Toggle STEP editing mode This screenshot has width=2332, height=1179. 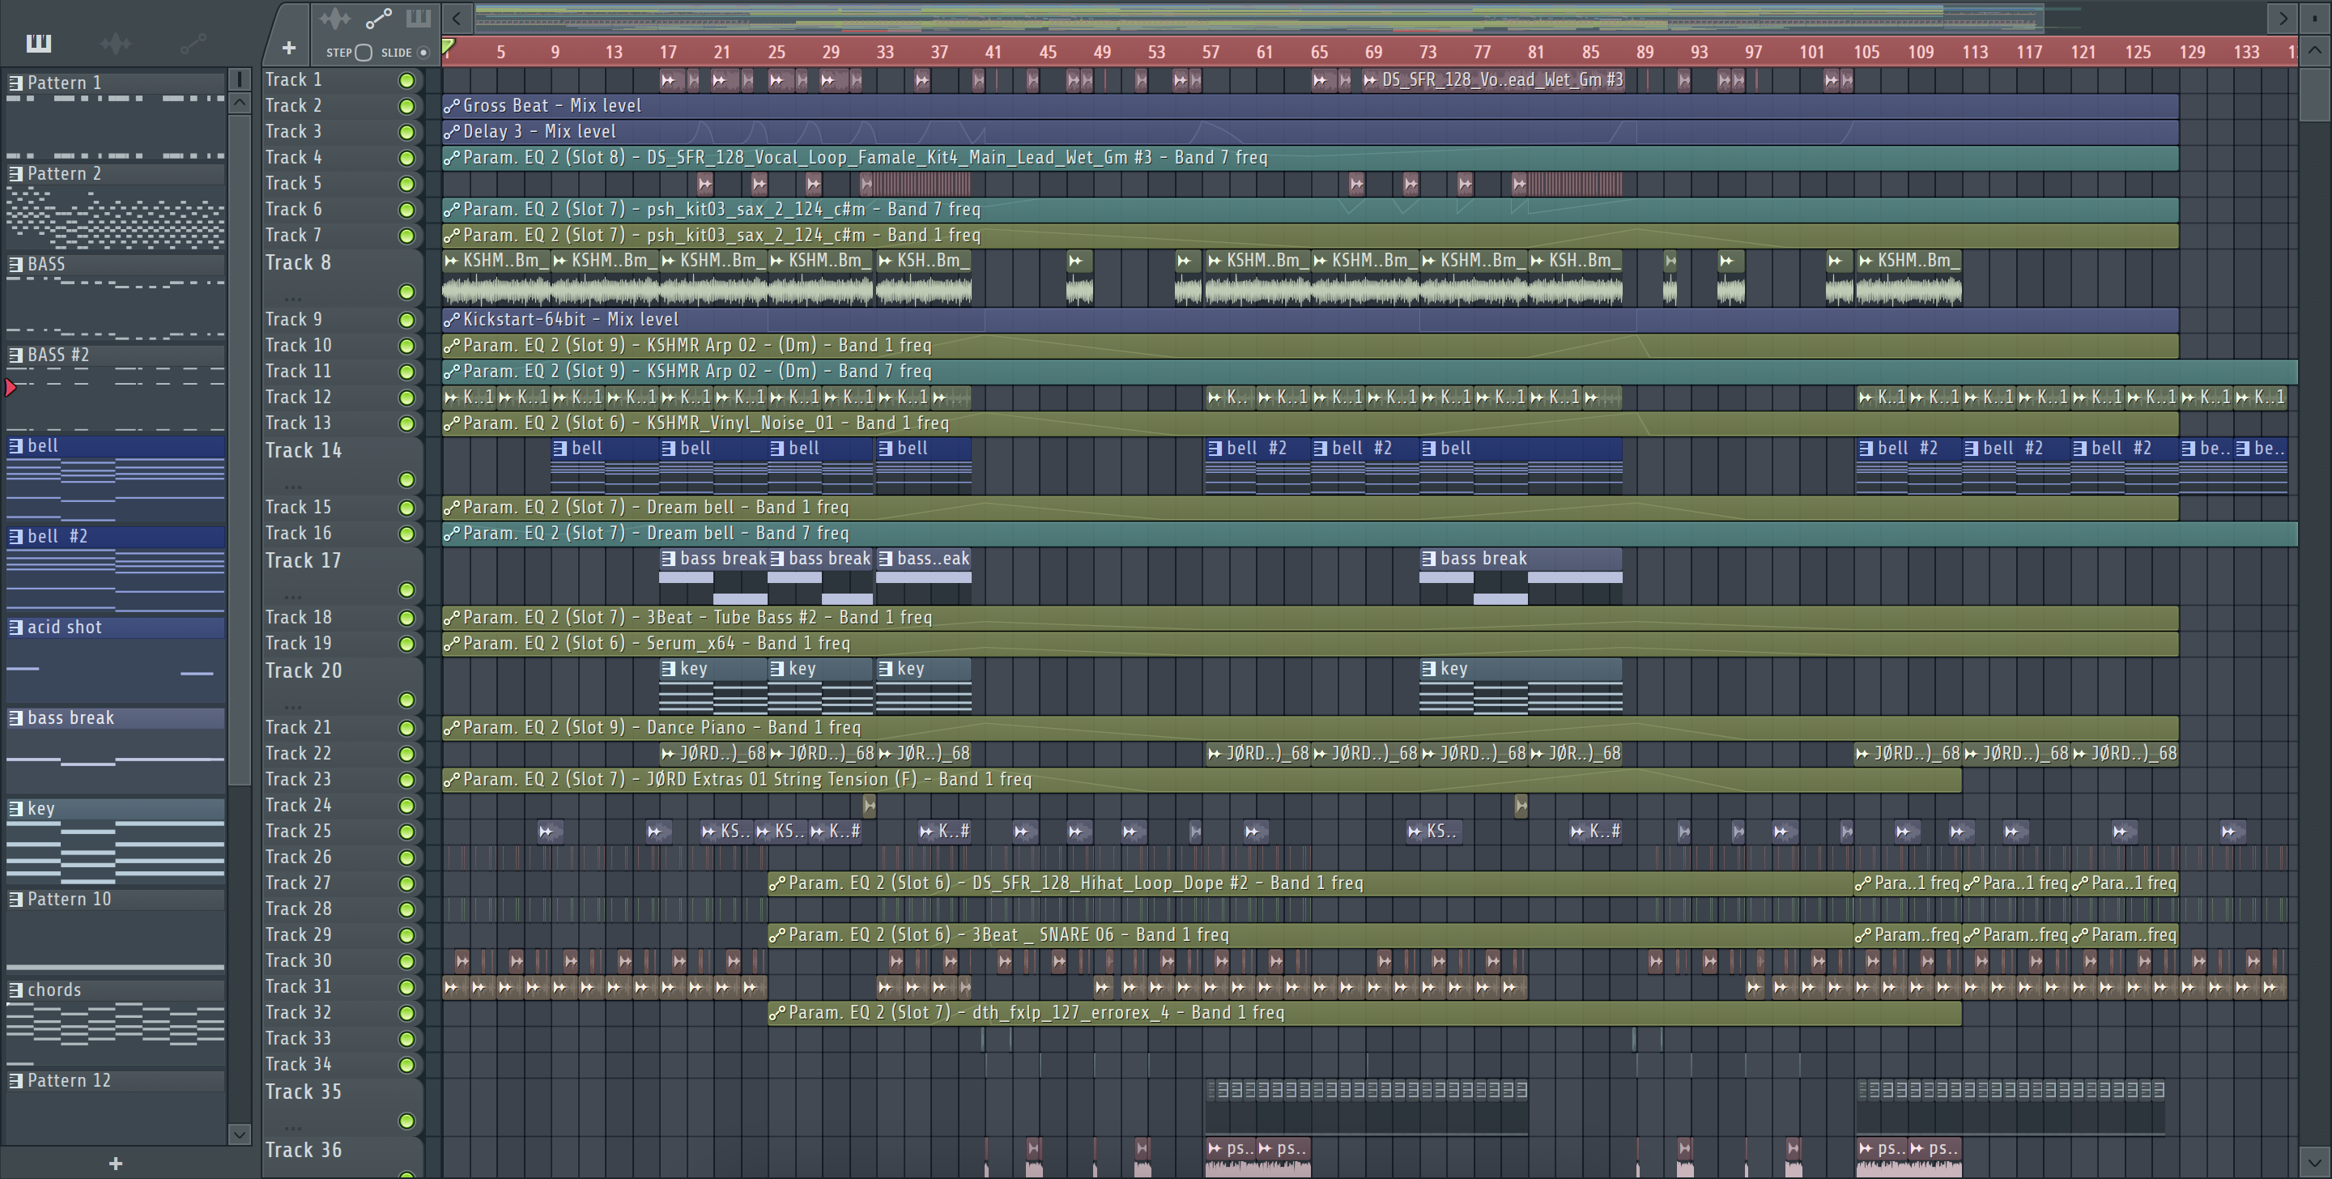point(363,53)
